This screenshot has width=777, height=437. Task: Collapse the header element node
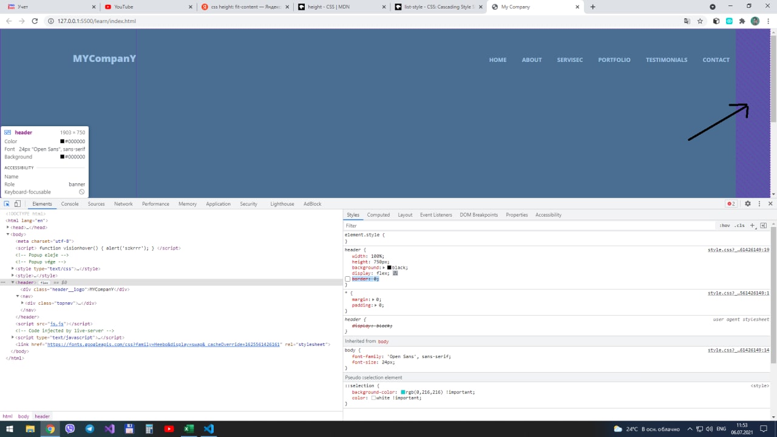tap(13, 282)
